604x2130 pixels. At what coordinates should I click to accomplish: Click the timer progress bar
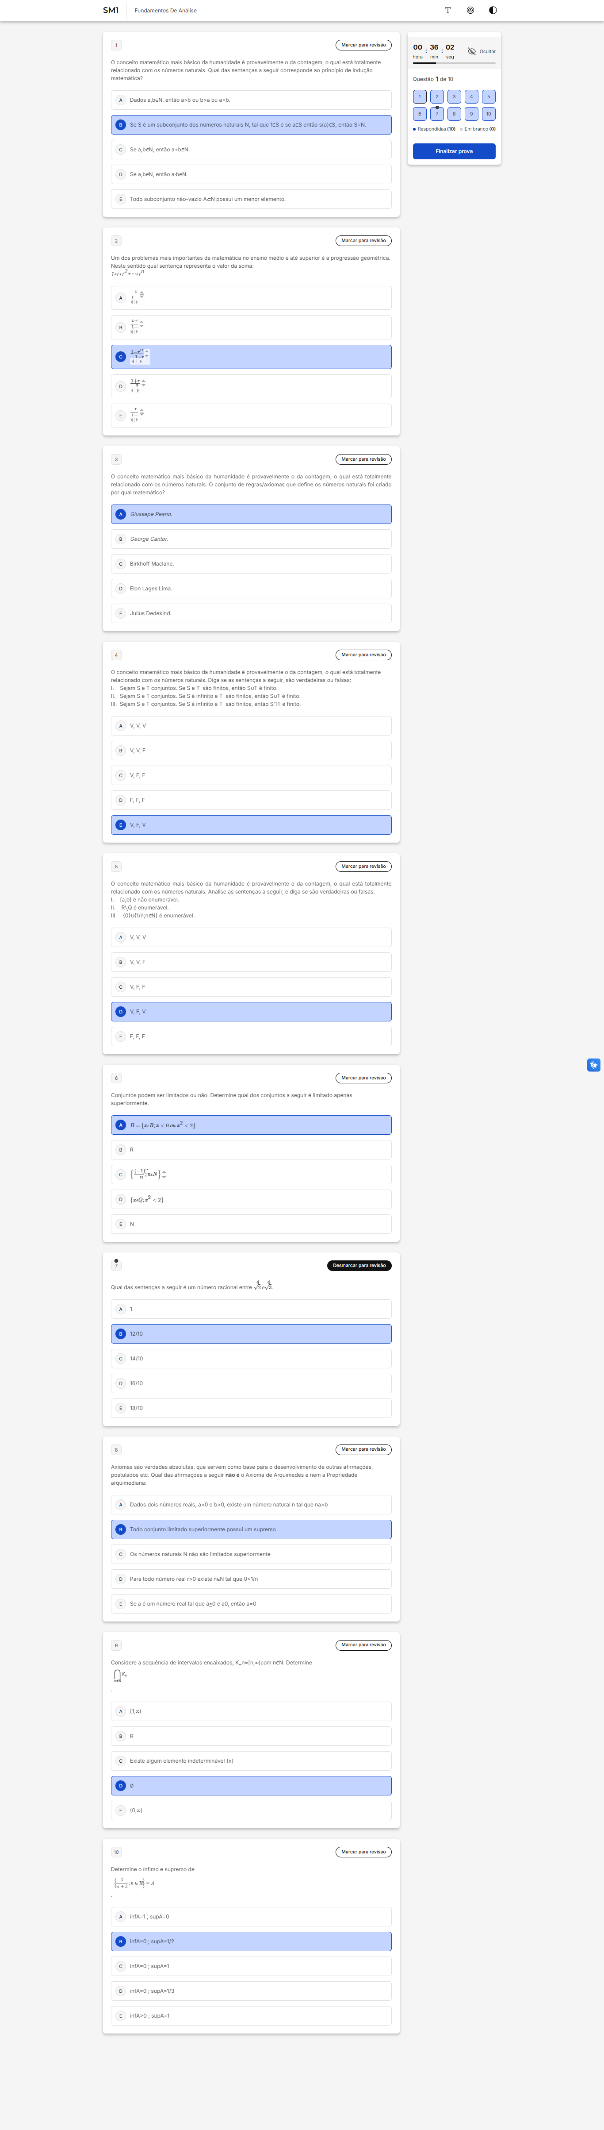coord(455,63)
